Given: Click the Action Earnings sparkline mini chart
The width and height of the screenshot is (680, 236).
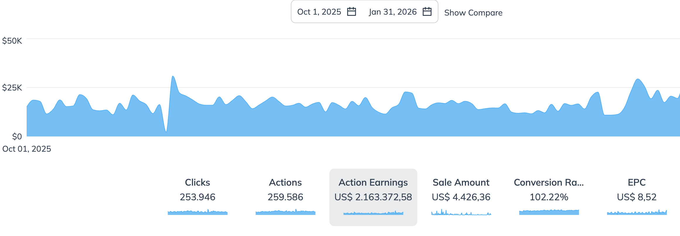Looking at the screenshot, I should [x=373, y=213].
